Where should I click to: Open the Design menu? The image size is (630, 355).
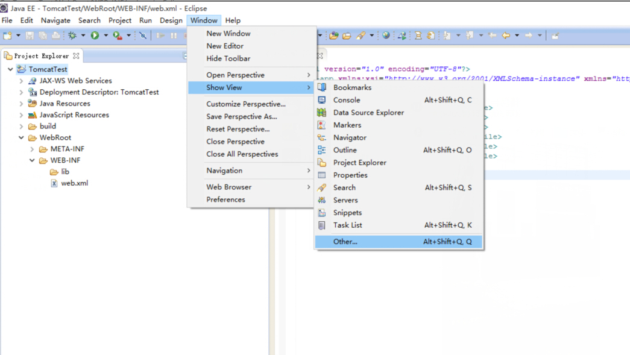pos(171,20)
